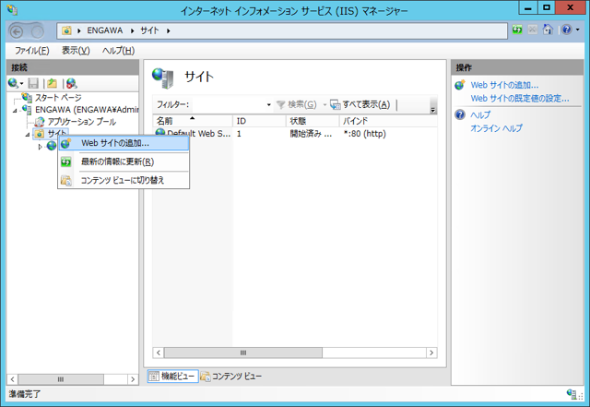The height and width of the screenshot is (407, 590).
Task: Choose Web サイトの追加... from the context menu
Action: tap(124, 143)
